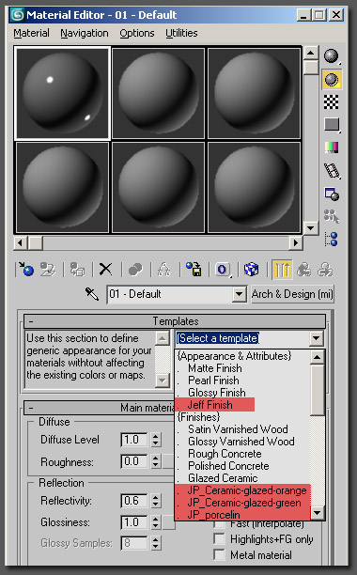Viewport: 357px width, 575px height.
Task: Click the Make Material Copy icon
Action: pyautogui.click(x=135, y=270)
